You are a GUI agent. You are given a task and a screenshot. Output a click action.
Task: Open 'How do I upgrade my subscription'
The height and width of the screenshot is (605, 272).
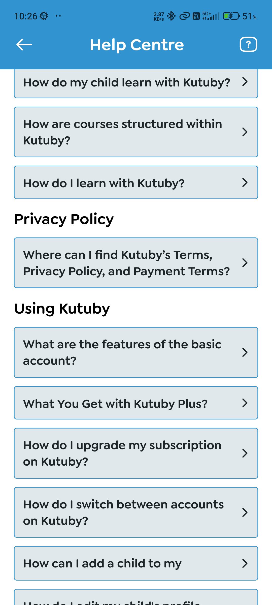[122, 453]
